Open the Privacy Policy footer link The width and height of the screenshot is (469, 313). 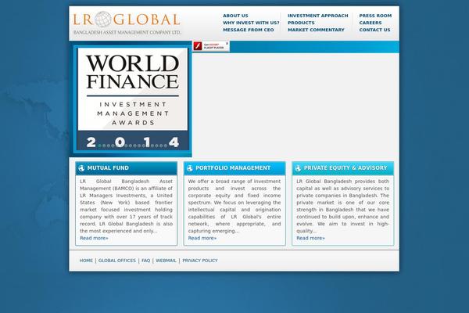200,261
